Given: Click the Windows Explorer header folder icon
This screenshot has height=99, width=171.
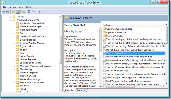Looking at the screenshot, I should [67, 17].
